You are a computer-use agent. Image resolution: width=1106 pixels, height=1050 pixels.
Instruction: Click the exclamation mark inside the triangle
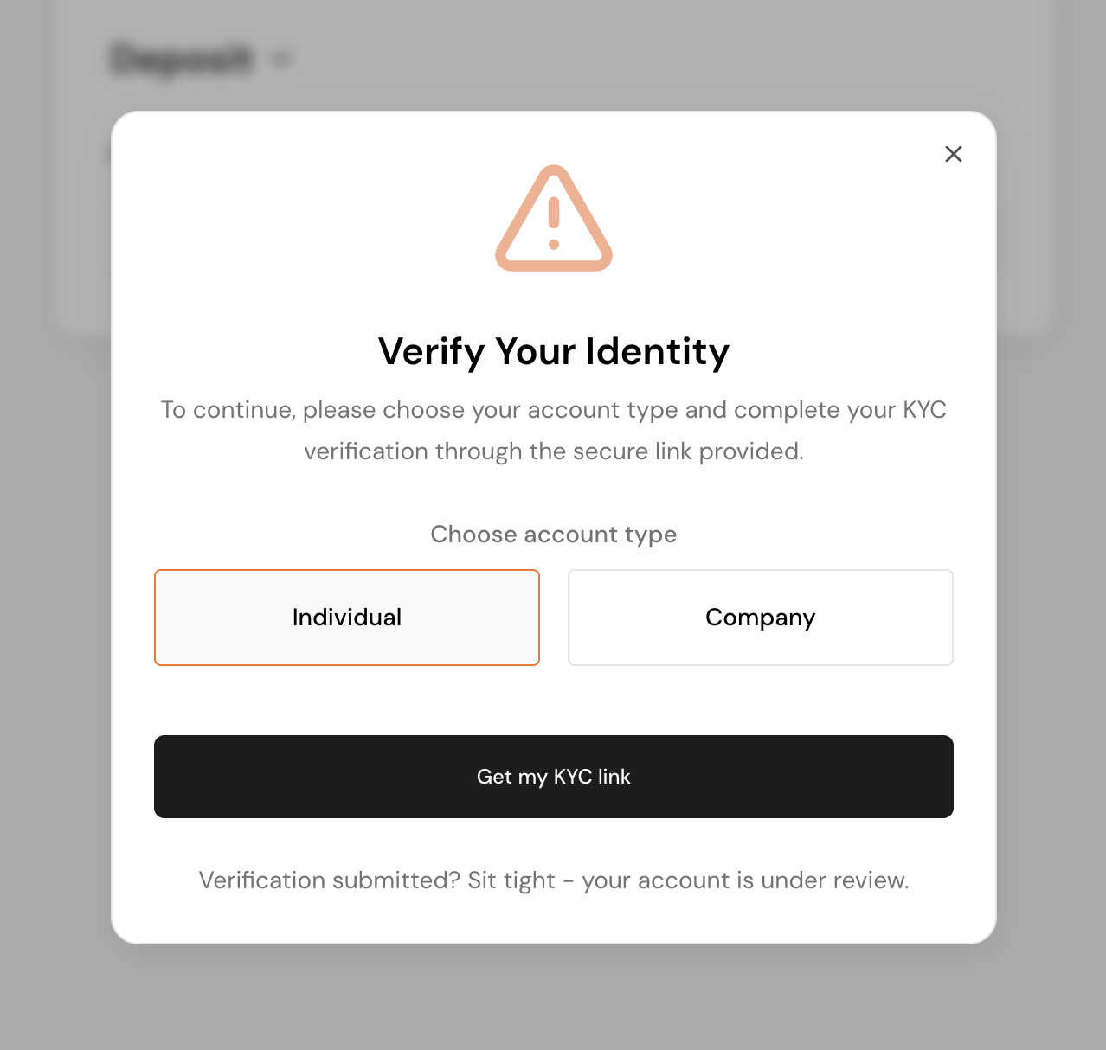click(x=554, y=223)
